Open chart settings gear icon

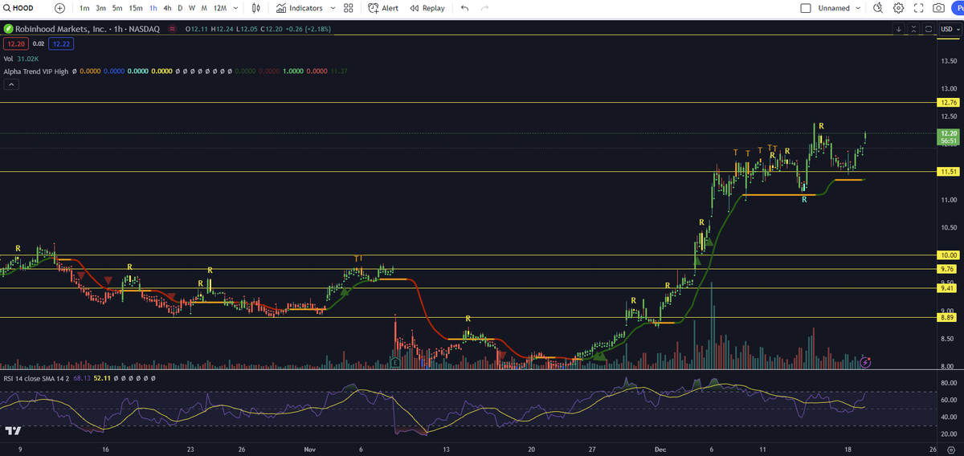click(898, 8)
